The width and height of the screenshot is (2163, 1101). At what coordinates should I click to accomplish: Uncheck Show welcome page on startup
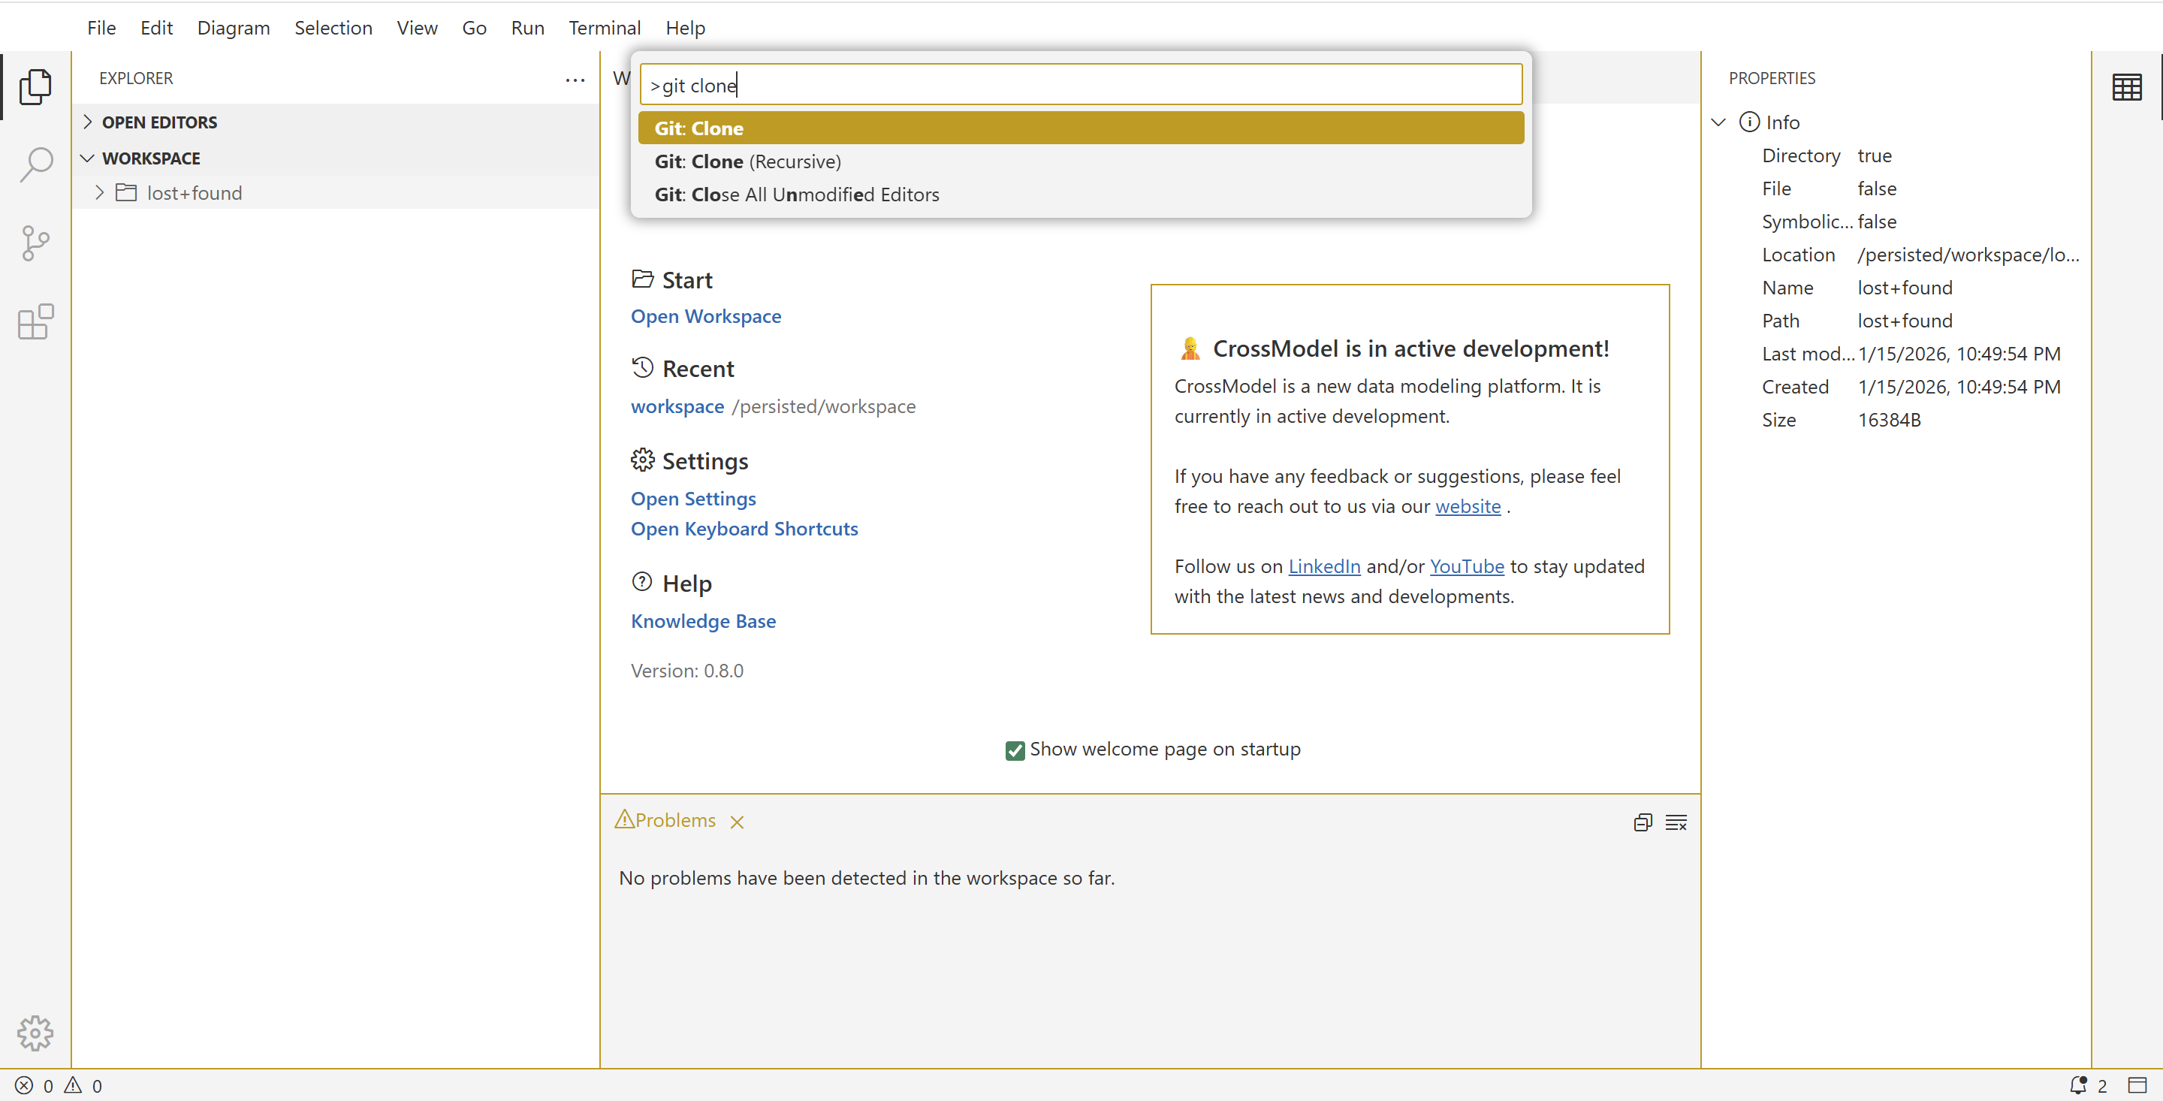click(x=1015, y=750)
